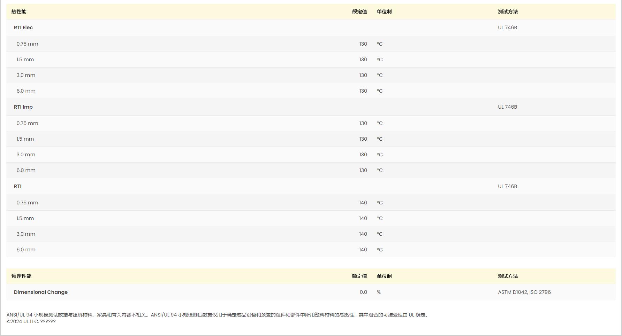
Task: Click the 0.0 value for Dimensional Change
Action: click(x=363, y=292)
